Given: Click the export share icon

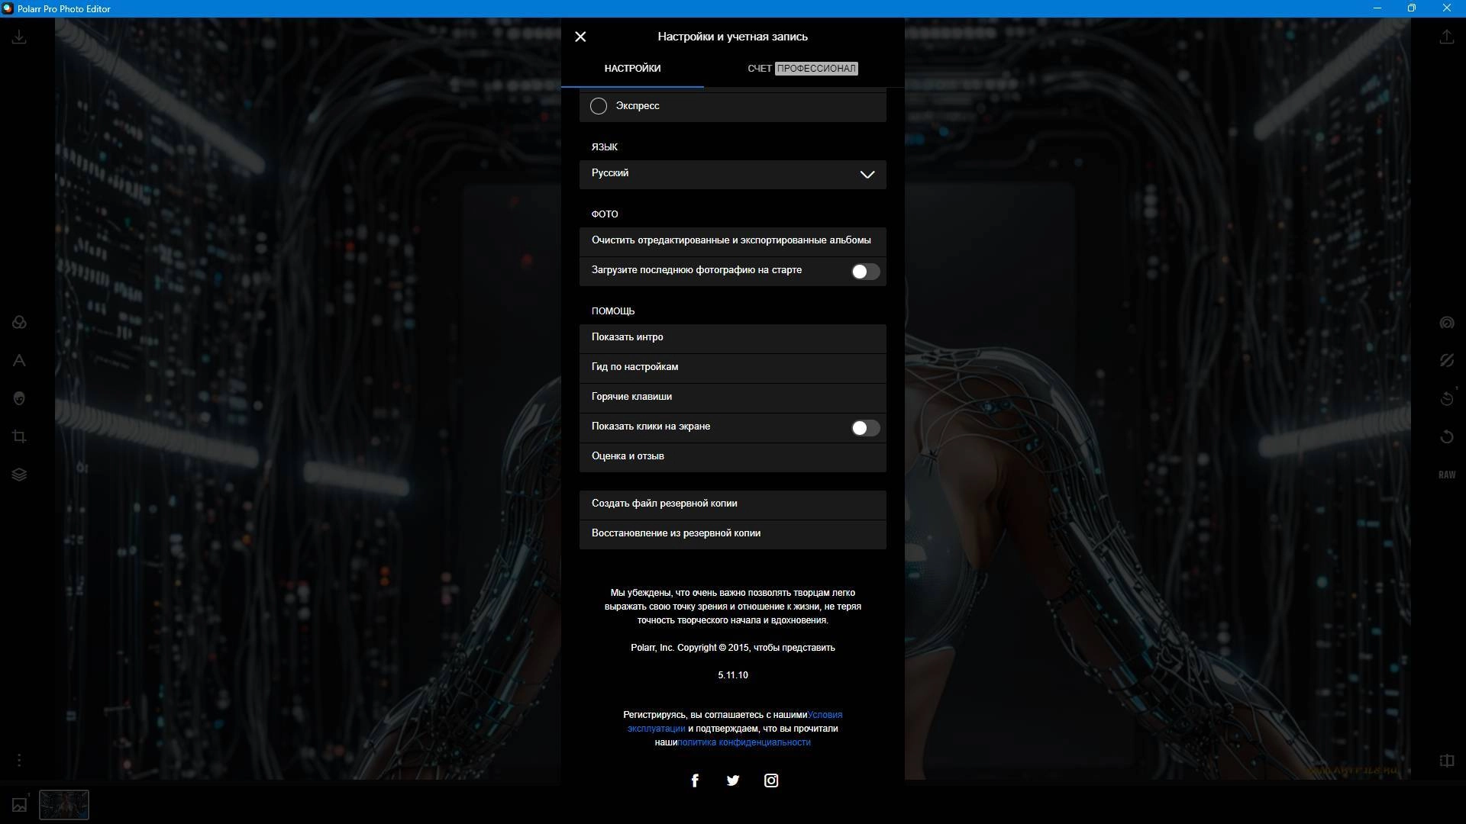Looking at the screenshot, I should [1447, 37].
